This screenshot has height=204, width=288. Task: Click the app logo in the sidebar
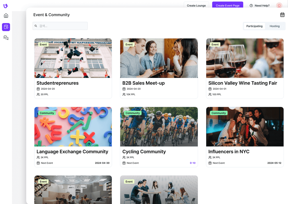point(6,6)
